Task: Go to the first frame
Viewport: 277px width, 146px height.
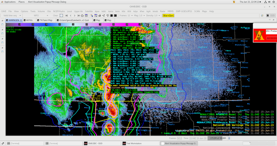Action: pos(67,15)
